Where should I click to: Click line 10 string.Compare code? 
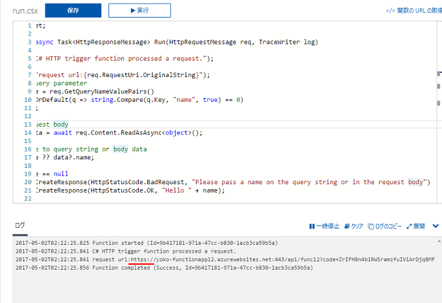(x=139, y=99)
